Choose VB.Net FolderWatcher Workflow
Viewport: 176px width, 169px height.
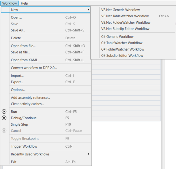(126, 23)
